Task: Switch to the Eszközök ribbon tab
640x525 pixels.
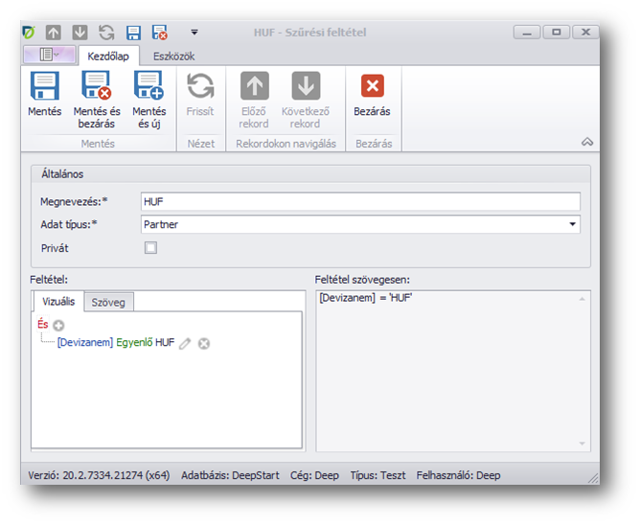Action: 173,57
